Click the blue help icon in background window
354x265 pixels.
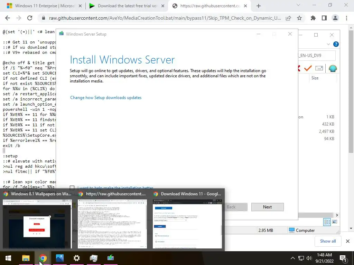336,44
